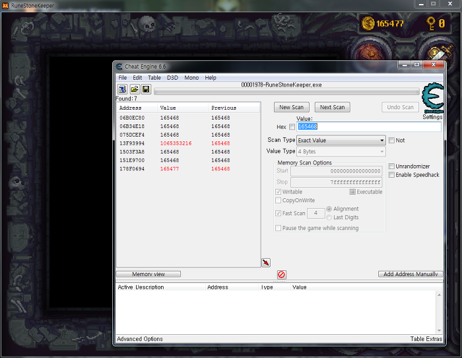Open the File menu
This screenshot has width=462, height=358.
click(x=123, y=78)
